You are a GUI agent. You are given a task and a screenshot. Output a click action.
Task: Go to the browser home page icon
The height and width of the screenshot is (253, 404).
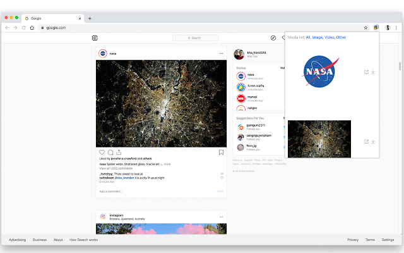point(32,28)
